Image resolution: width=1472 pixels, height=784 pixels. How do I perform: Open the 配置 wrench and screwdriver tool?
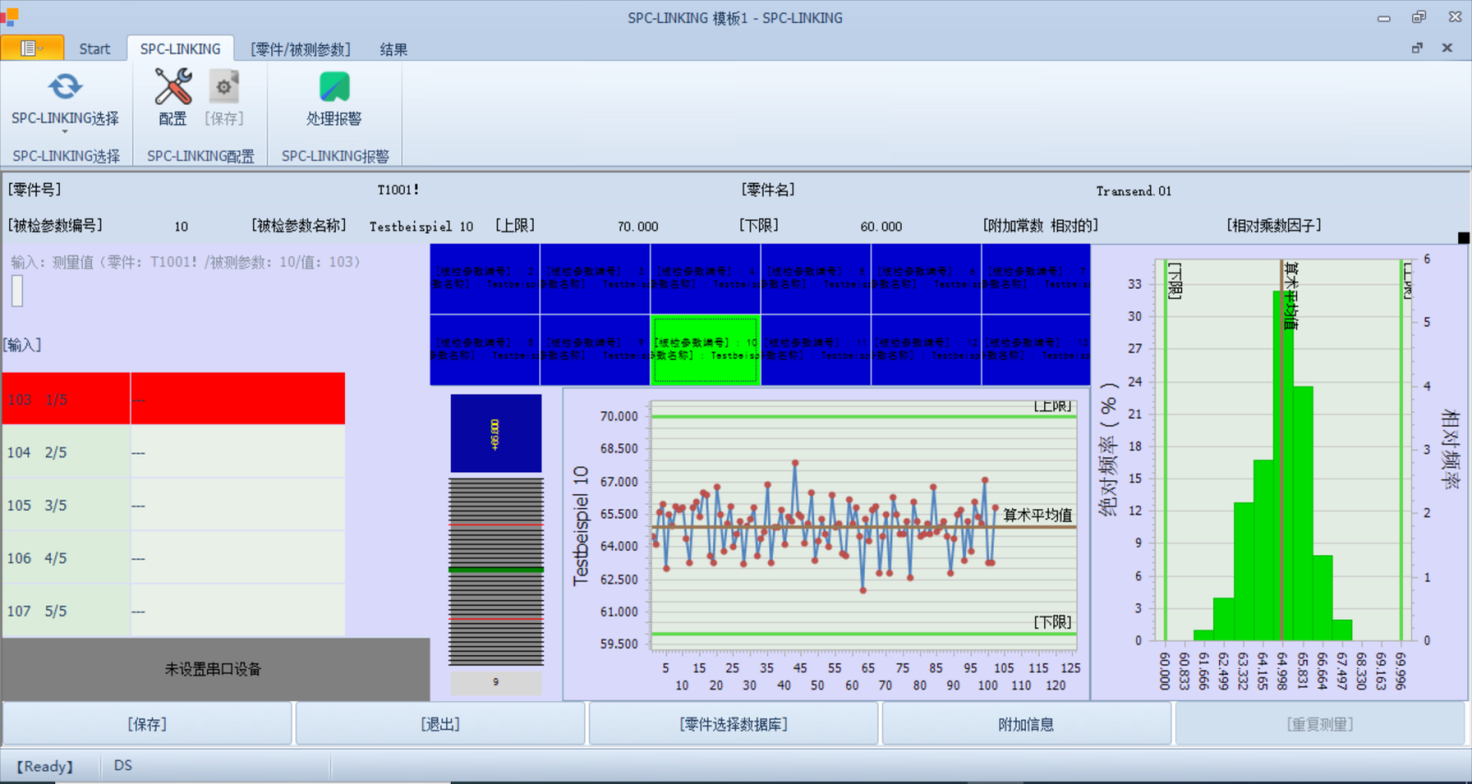click(x=172, y=87)
